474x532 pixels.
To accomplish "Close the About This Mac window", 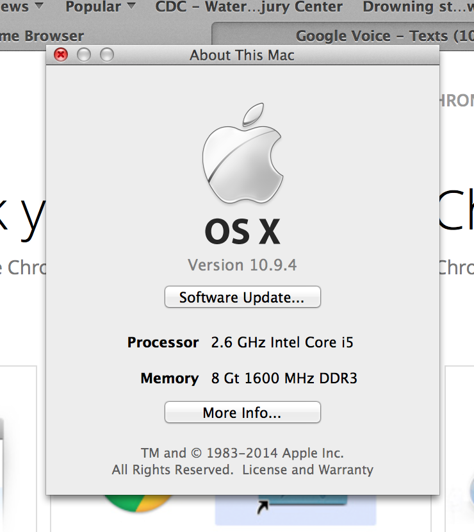I will [x=61, y=54].
